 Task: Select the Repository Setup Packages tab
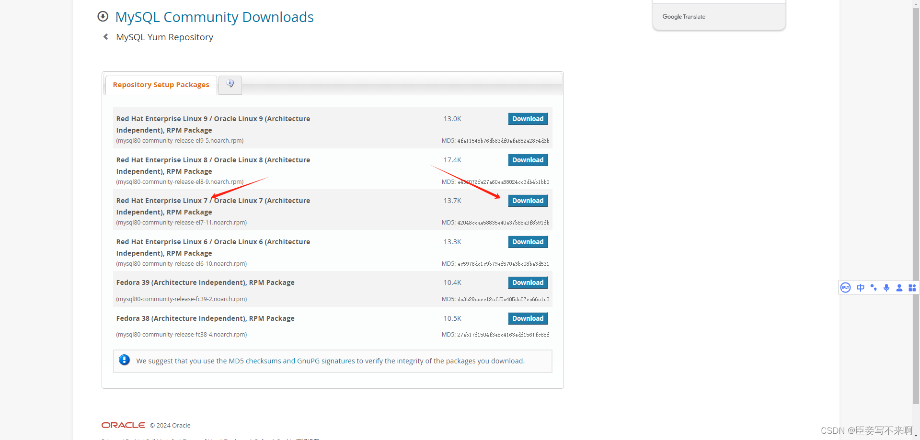tap(161, 85)
